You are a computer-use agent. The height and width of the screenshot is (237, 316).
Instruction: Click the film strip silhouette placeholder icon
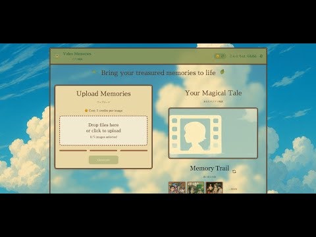tap(196, 134)
